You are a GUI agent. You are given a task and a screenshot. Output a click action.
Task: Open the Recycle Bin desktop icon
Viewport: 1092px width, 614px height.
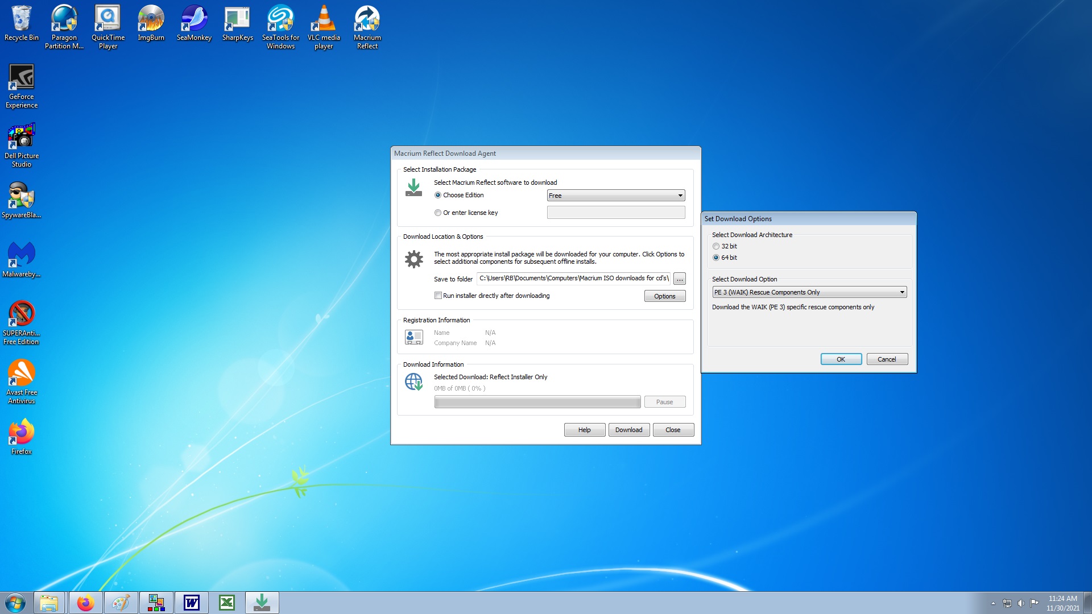[22, 23]
